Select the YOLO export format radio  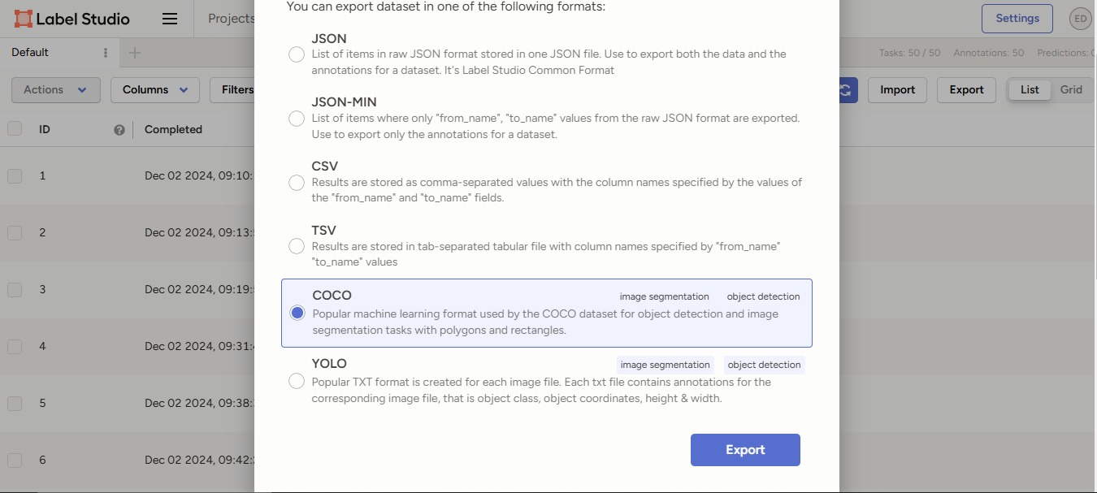tap(297, 382)
